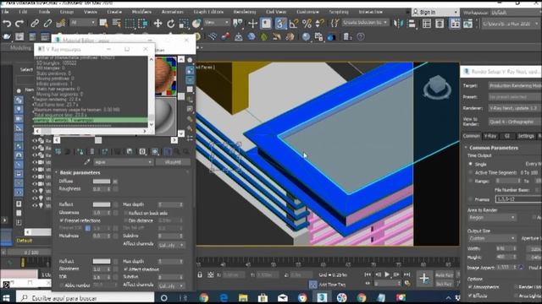Open the Output Size Custom dropdown
542x304 pixels.
point(491,238)
